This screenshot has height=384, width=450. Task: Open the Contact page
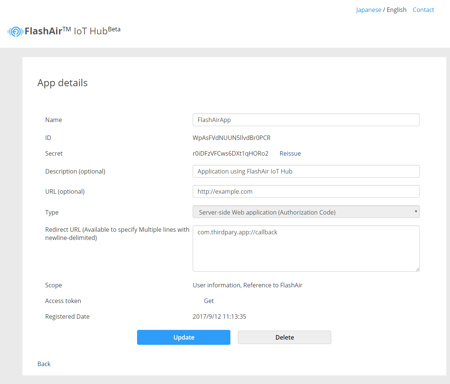pyautogui.click(x=423, y=9)
